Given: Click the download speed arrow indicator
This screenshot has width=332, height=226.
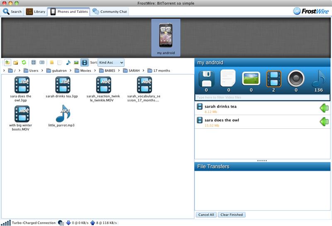Looking at the screenshot, I should pos(68,223).
